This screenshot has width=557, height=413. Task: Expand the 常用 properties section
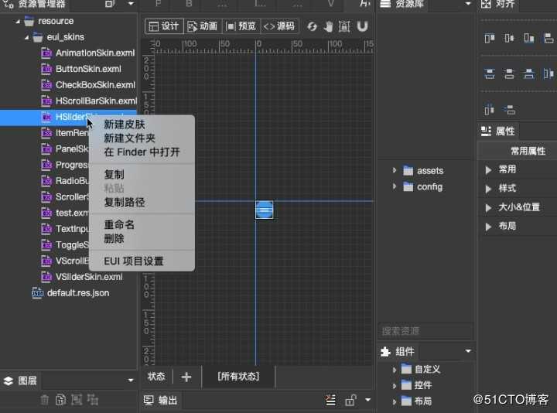(488, 169)
